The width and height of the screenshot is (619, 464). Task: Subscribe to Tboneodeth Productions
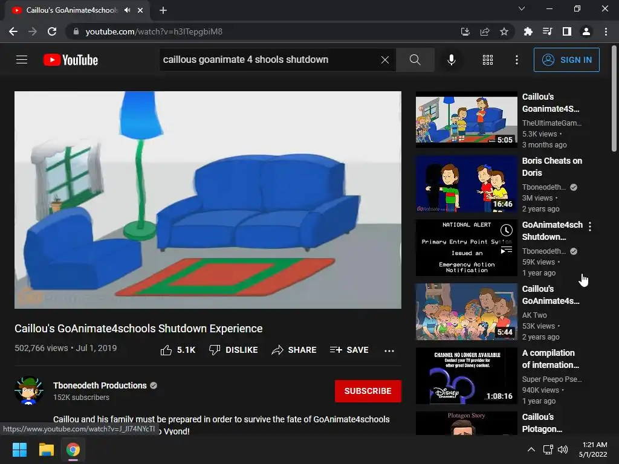tap(368, 391)
